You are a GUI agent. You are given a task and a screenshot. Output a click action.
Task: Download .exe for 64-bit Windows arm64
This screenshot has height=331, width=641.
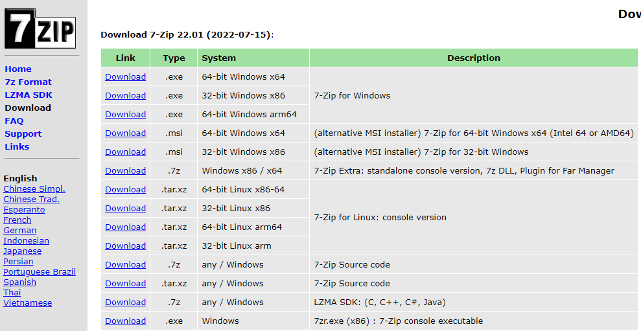click(x=126, y=115)
